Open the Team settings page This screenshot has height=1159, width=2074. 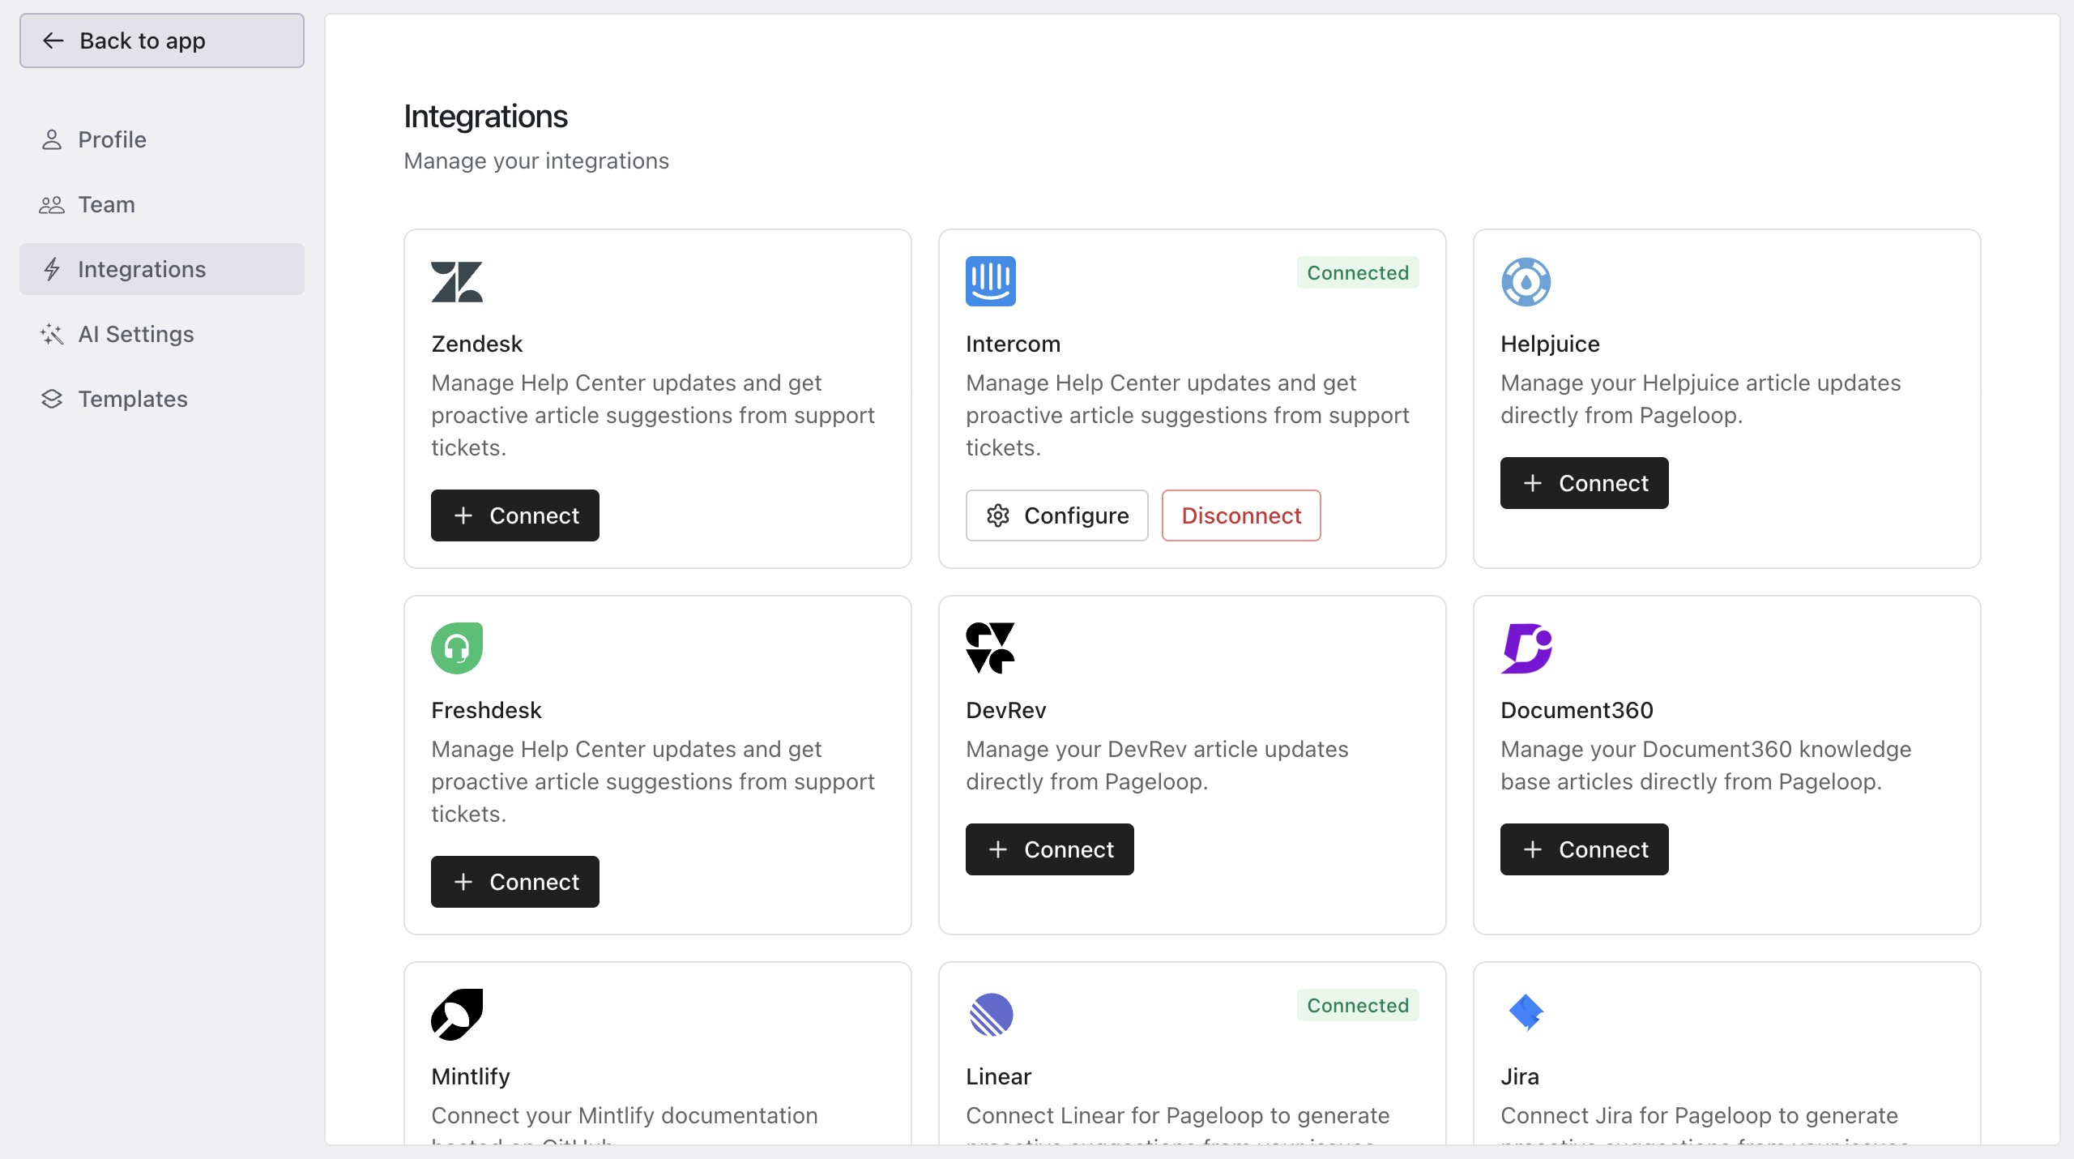pos(162,204)
